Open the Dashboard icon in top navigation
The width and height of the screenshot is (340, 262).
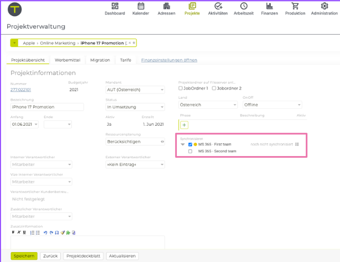click(x=114, y=7)
